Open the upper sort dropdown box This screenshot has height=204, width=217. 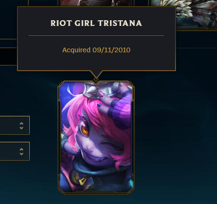pyautogui.click(x=15, y=125)
